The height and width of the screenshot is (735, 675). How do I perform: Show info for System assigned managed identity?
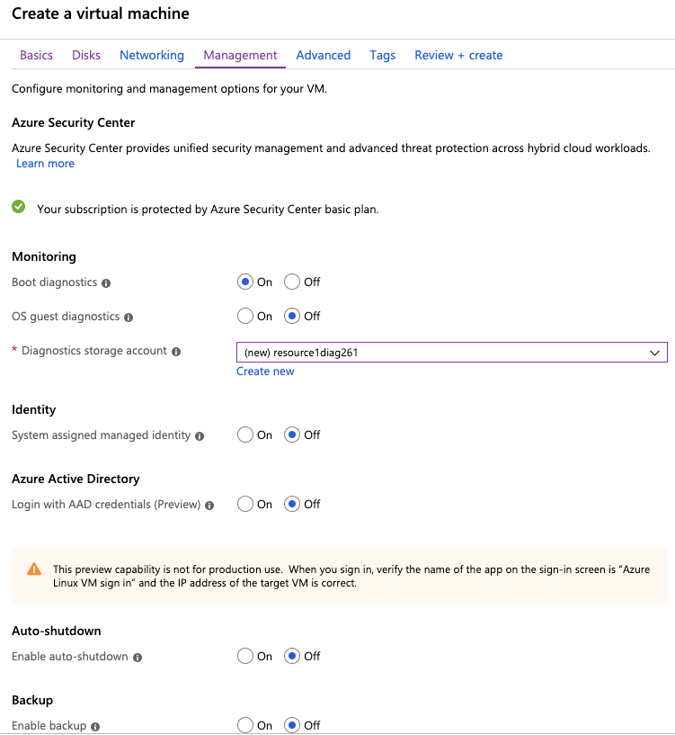200,436
